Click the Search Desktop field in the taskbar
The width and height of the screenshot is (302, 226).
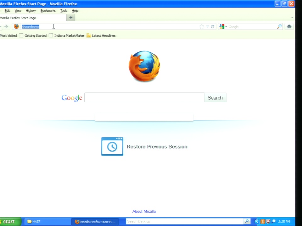click(184, 221)
